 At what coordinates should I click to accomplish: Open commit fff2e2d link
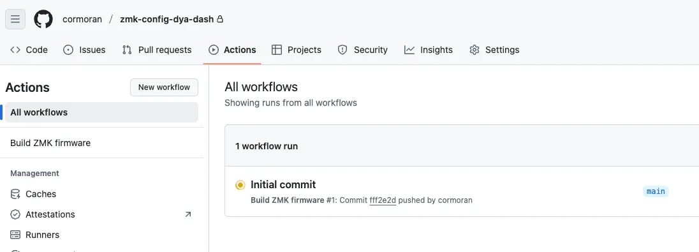point(383,200)
